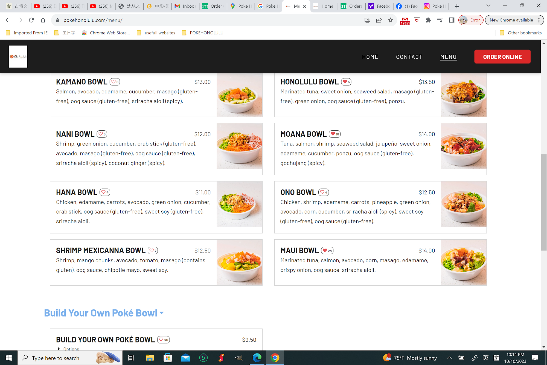Click the Moana Bowl photo thumbnail
Viewport: 547px width, 365px height.
(x=464, y=146)
